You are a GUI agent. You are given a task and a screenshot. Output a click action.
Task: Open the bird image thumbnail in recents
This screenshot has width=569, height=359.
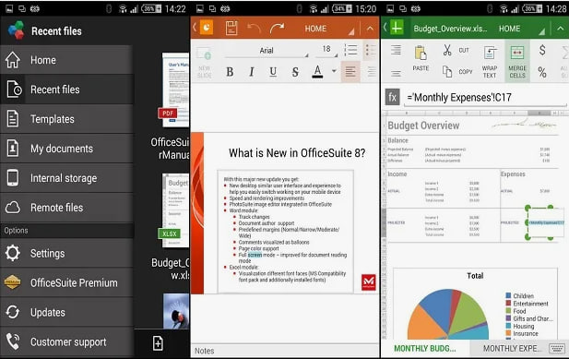[x=176, y=311]
